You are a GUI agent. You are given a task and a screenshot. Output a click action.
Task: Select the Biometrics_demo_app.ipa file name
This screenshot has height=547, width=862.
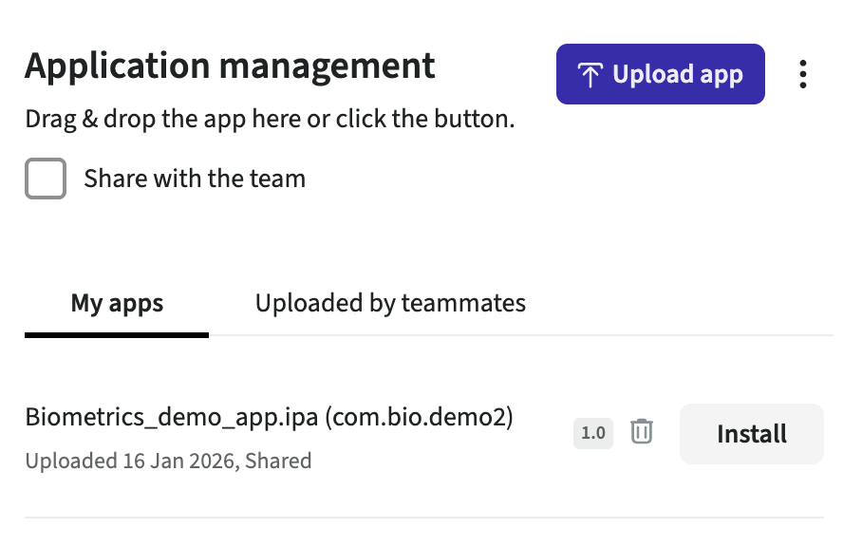coord(171,418)
